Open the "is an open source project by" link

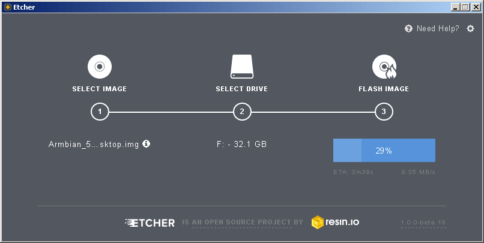[243, 223]
